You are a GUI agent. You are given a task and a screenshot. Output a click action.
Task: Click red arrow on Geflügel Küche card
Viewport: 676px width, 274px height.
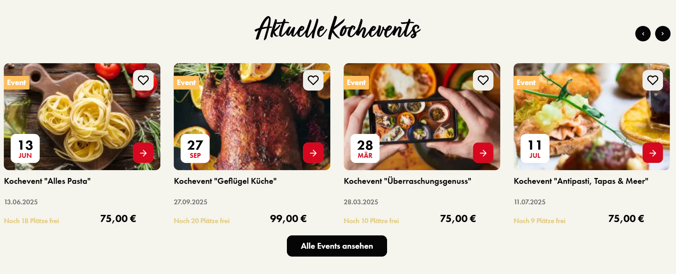tap(313, 153)
